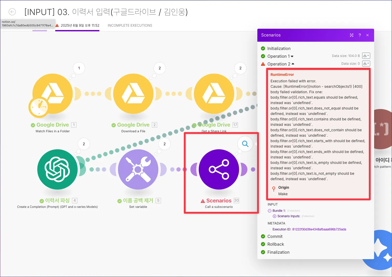The height and width of the screenshot is (277, 392).
Task: Click module number badge 5
Action: 158,200
